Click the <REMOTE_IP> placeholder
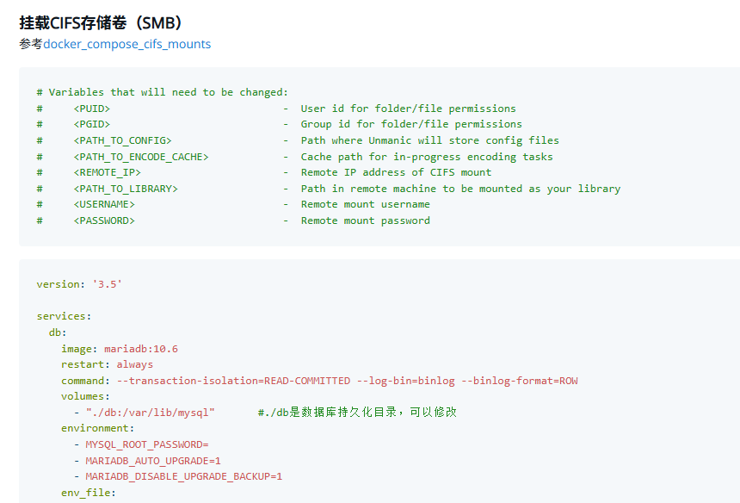Screen dimensions: 740x503 coord(108,172)
